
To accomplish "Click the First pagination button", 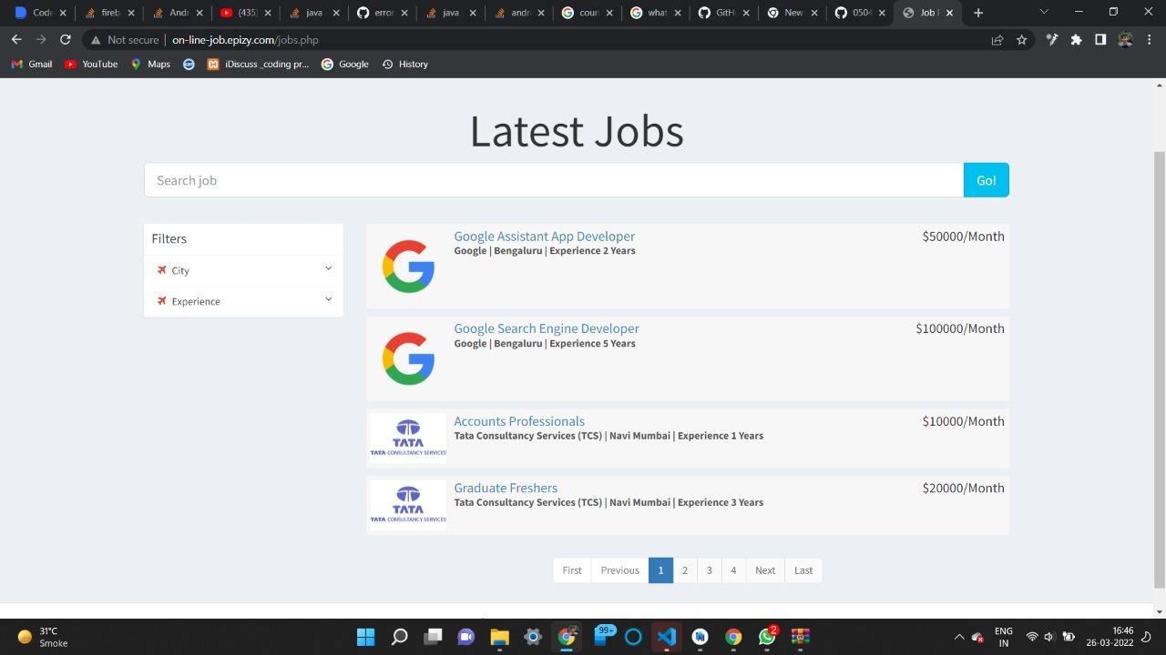I will 572,570.
